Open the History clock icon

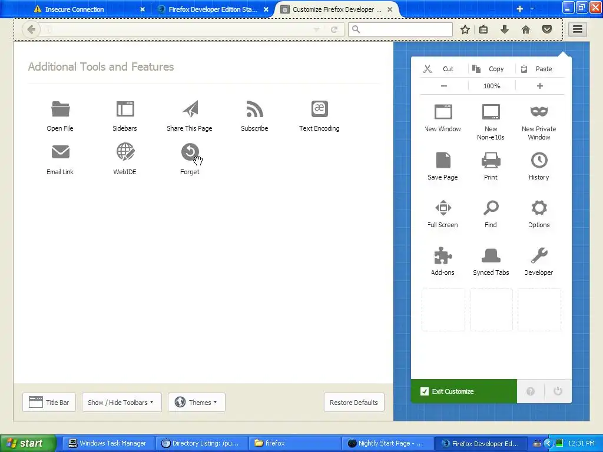coord(539,160)
